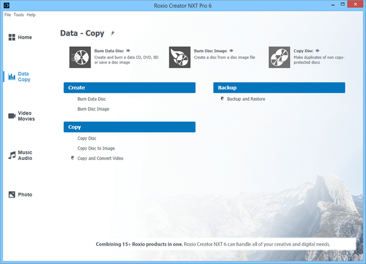Click the arrow next to Burn Disc Image heading
The image size is (366, 264).
coord(231,50)
